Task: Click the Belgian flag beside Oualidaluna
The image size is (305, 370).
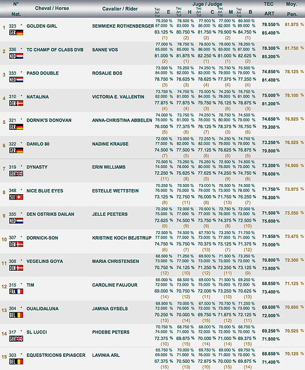Action: point(16,315)
